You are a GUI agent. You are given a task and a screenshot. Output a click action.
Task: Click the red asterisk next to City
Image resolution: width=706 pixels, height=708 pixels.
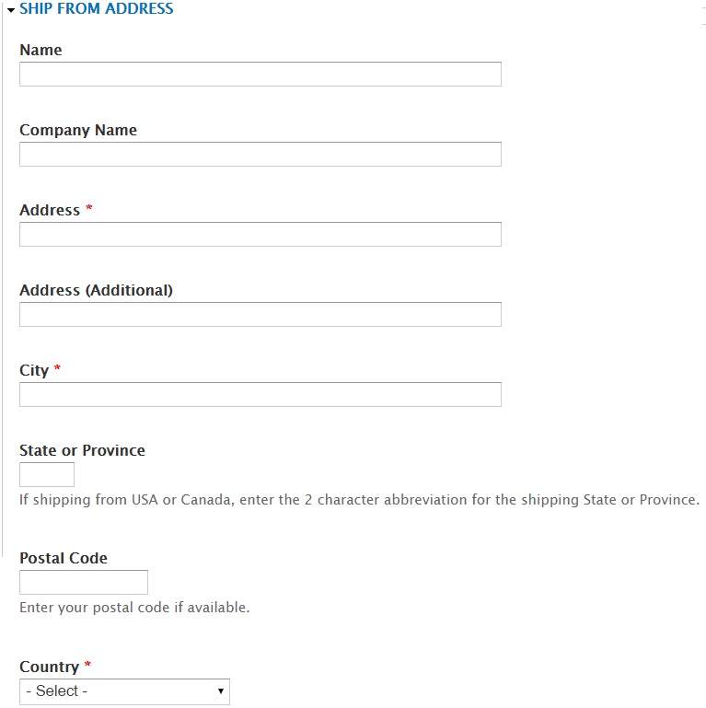[x=57, y=368]
